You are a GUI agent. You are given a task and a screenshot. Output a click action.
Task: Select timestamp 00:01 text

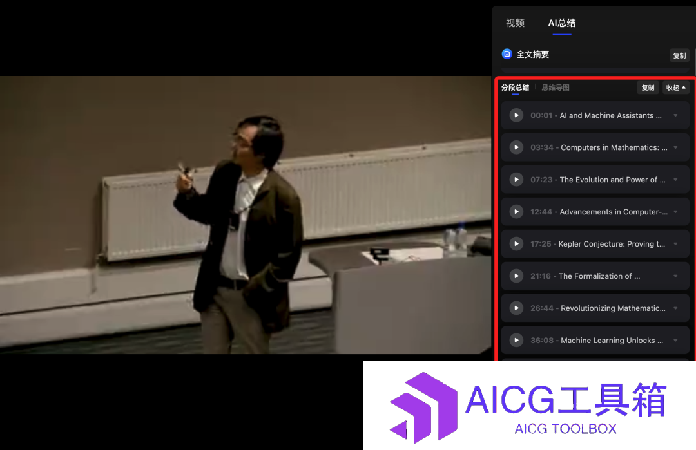click(541, 115)
